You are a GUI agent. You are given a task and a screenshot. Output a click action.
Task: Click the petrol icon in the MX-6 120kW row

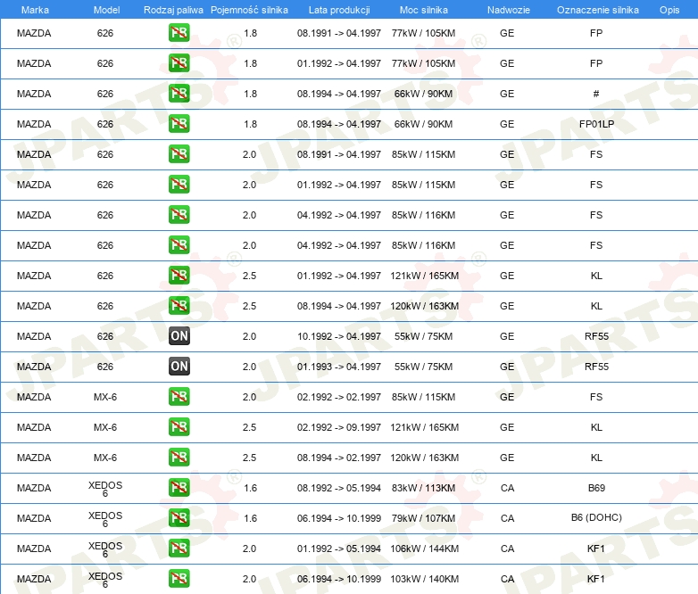(179, 457)
